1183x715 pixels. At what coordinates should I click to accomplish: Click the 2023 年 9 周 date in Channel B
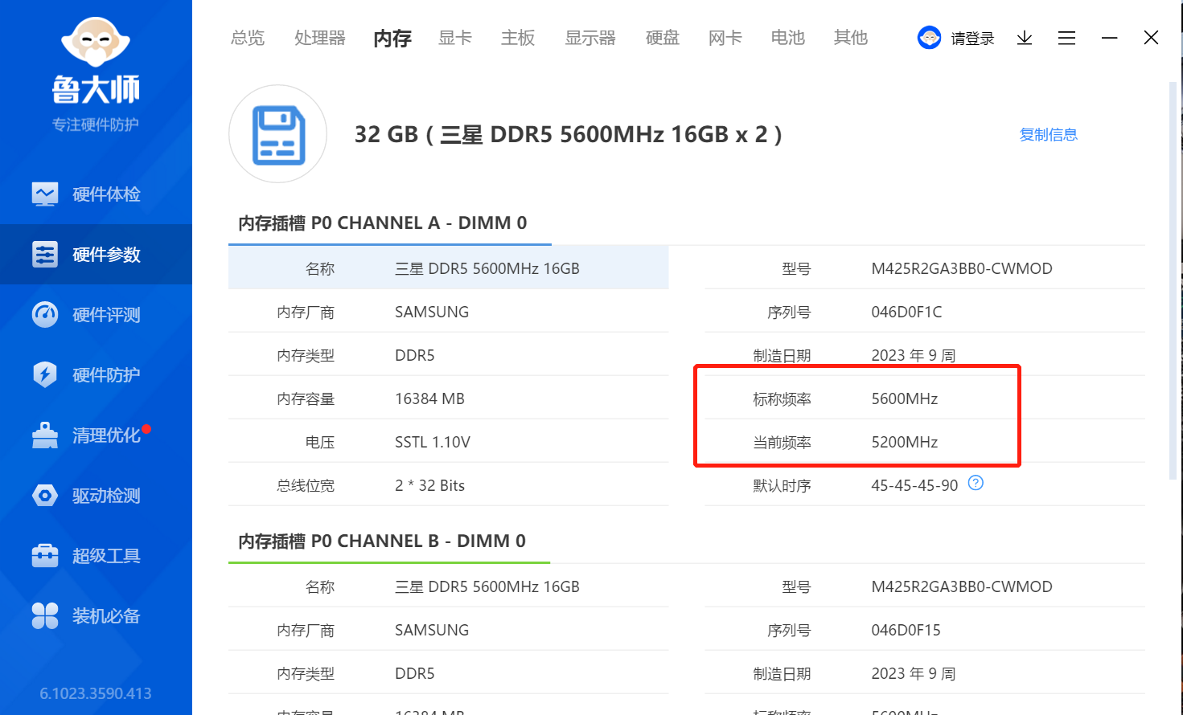click(914, 673)
